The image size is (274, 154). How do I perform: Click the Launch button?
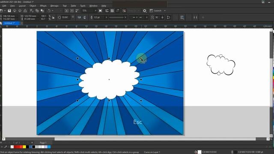click(156, 11)
